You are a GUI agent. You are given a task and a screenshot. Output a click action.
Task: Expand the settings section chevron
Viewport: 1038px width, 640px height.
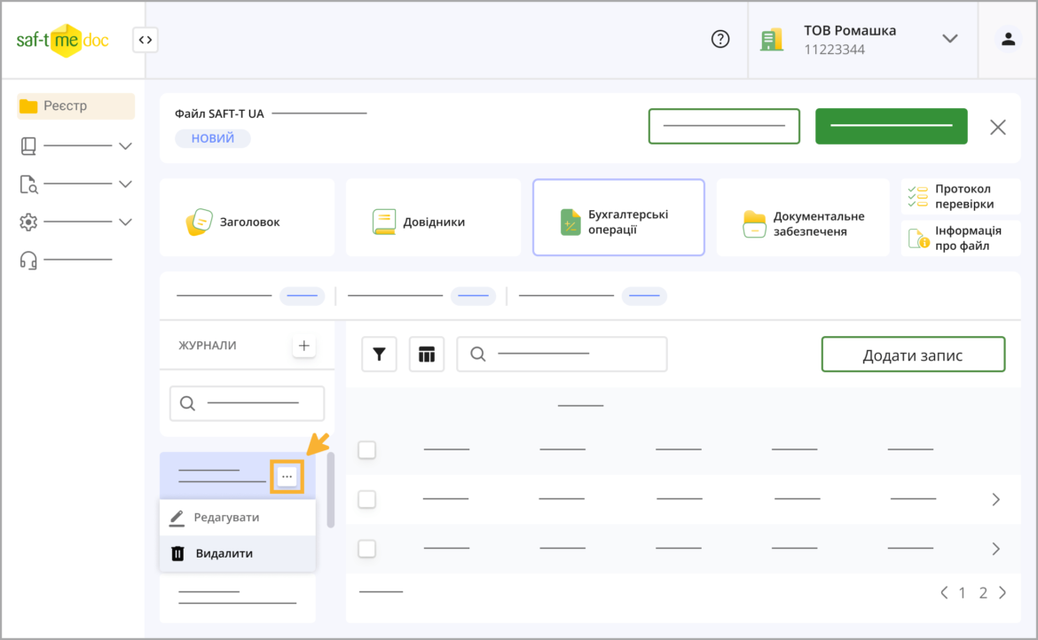125,222
